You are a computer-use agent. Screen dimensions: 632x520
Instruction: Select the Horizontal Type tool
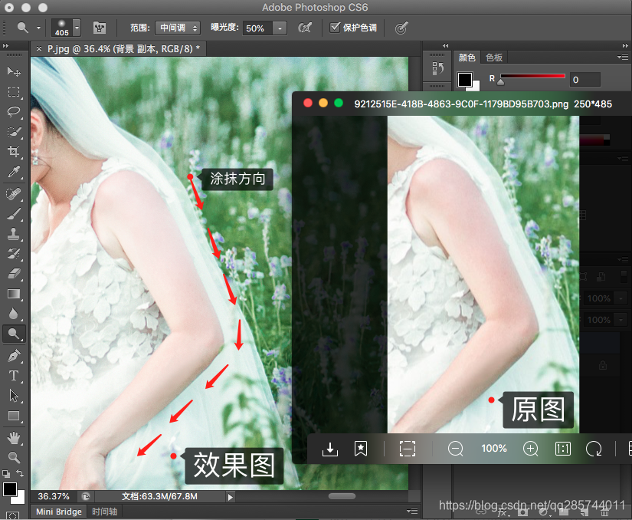(x=14, y=376)
